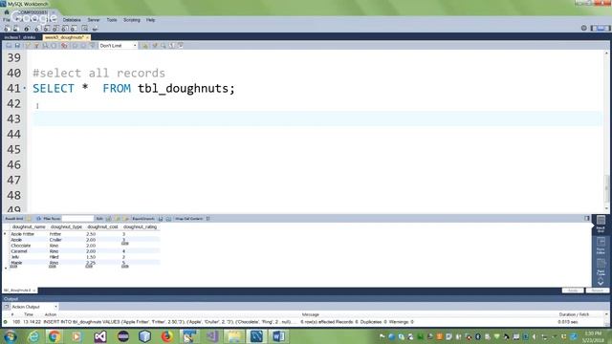This screenshot has height=344, width=612.
Task: Open Microsoft Word from the taskbar
Action: tap(278, 336)
